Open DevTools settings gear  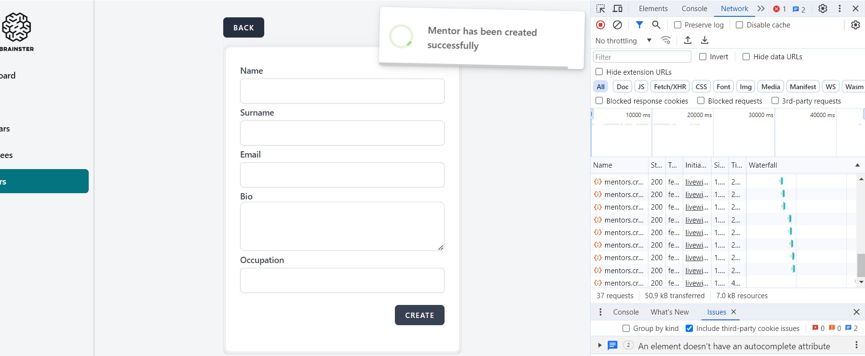point(823,9)
